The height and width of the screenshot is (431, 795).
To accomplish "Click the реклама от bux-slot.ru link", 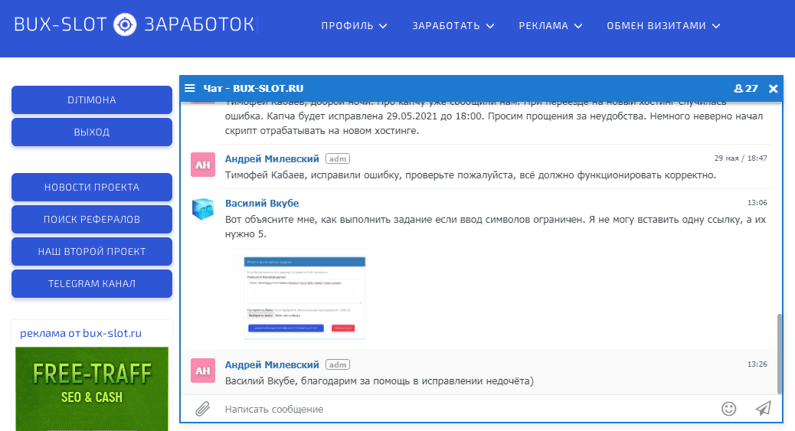I will tap(80, 333).
